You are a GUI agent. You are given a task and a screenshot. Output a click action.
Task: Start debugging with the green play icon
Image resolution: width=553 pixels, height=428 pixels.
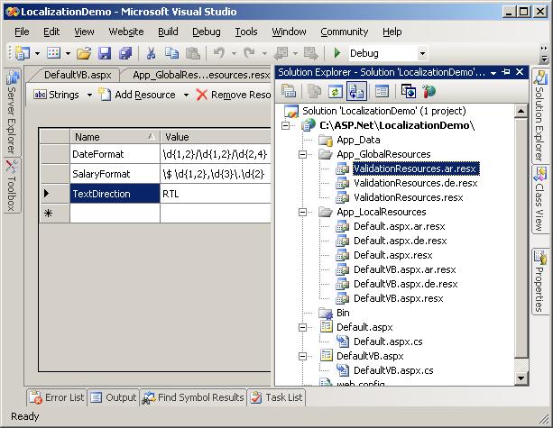336,53
